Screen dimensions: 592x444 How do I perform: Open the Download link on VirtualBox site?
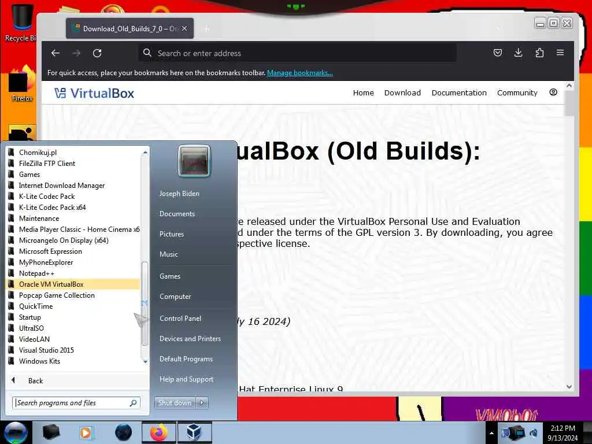402,93
